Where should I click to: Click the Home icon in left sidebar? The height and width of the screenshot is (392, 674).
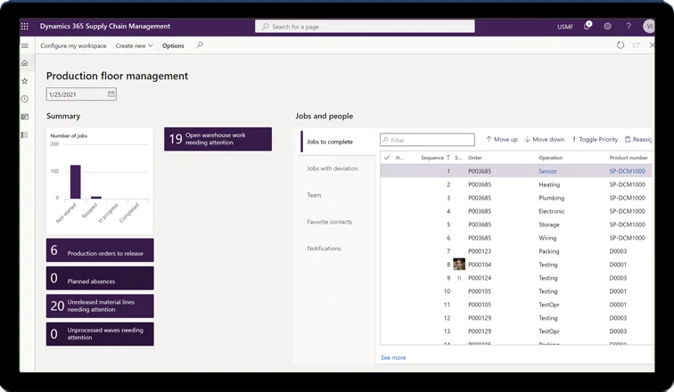click(x=25, y=63)
